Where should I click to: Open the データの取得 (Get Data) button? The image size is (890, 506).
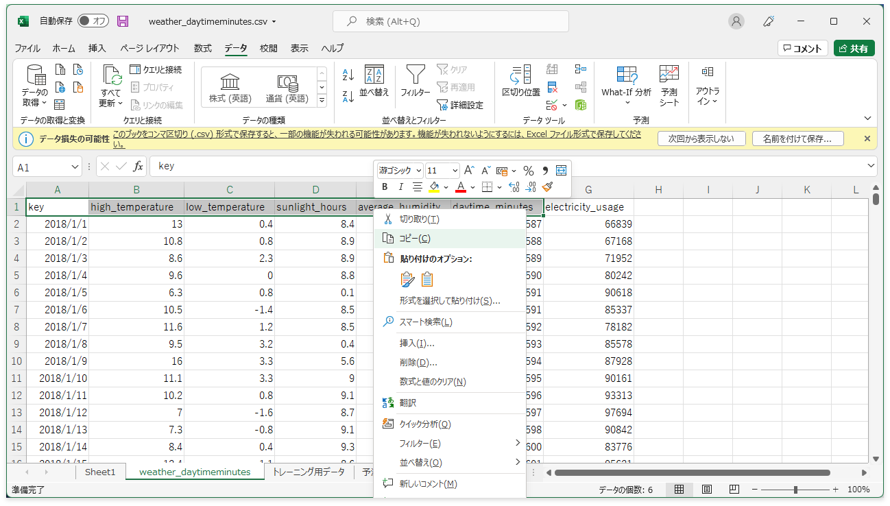tap(34, 86)
